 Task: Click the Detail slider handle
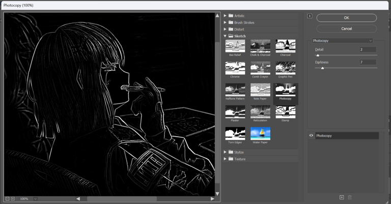pos(318,55)
